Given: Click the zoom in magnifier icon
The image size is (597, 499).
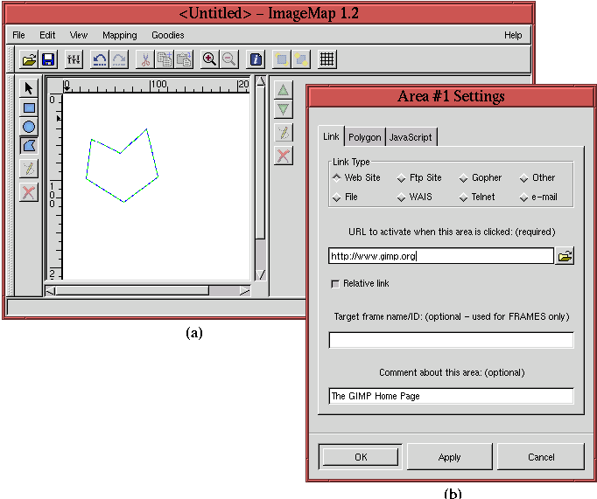Looking at the screenshot, I should [209, 59].
